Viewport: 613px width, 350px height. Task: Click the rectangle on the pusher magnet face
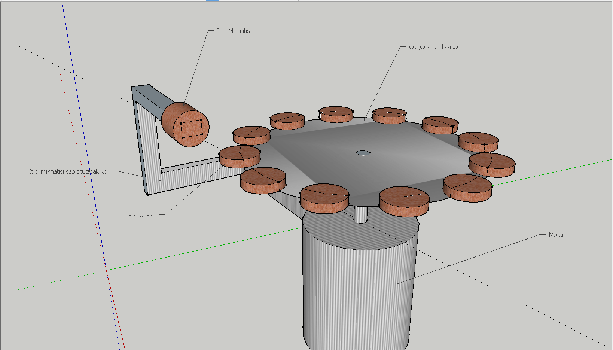tap(191, 129)
